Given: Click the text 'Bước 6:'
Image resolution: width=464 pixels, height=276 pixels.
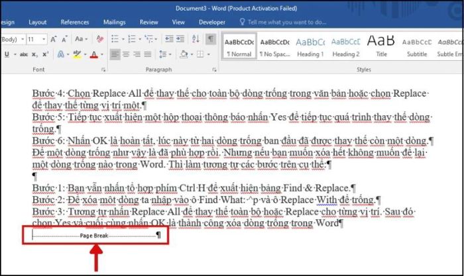Looking at the screenshot, I should pyautogui.click(x=48, y=141).
